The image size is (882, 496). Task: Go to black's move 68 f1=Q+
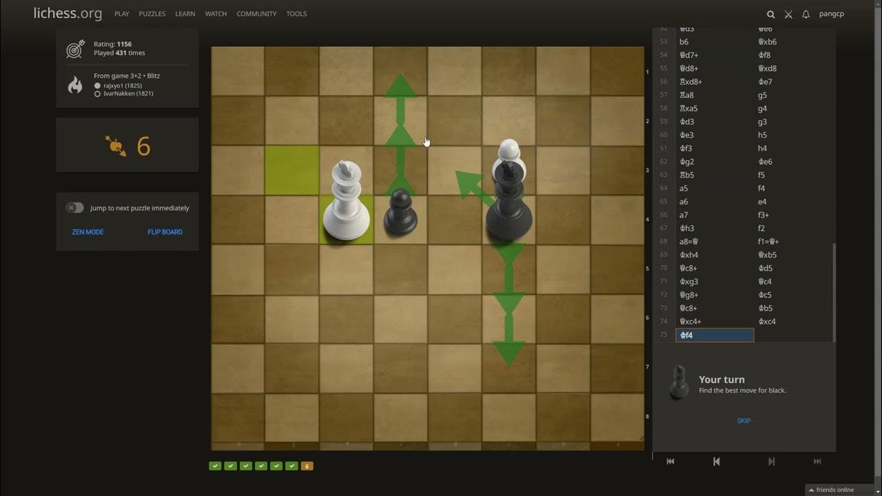click(792, 242)
